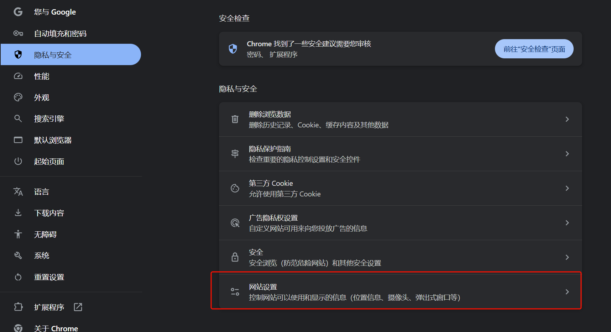Click the Google G icon in sidebar
Screen dimensions: 611x332
click(18, 12)
